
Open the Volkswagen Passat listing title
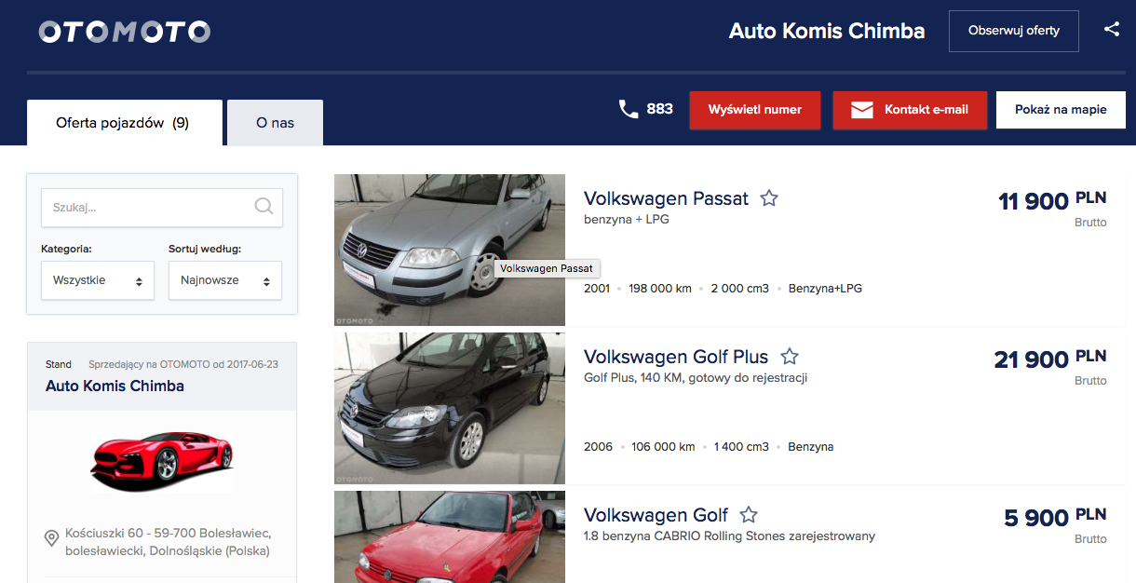[x=666, y=198]
